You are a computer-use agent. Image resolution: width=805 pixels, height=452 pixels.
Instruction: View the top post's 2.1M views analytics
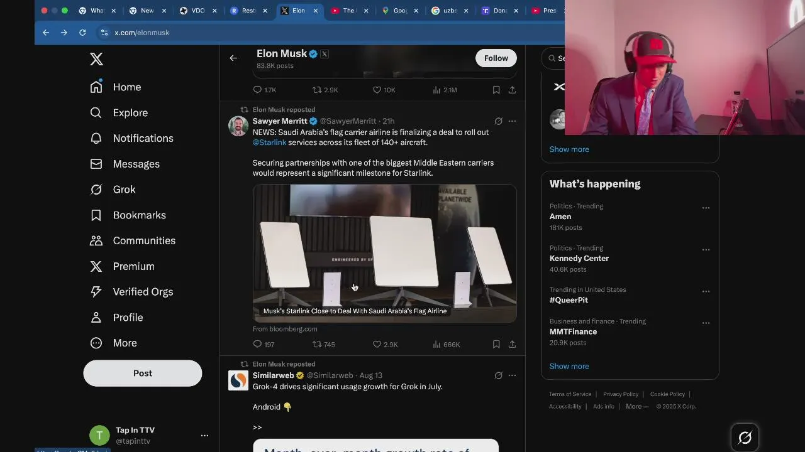(x=445, y=90)
